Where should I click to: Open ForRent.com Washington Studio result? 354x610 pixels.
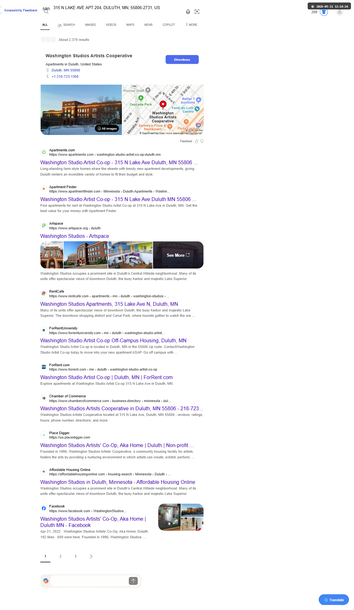point(106,378)
